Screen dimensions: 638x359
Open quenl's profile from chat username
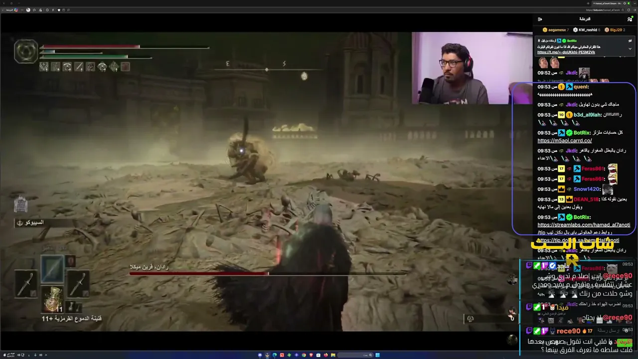pyautogui.click(x=581, y=87)
